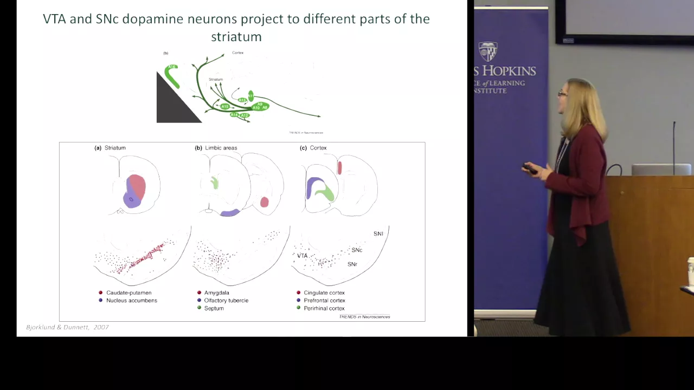The width and height of the screenshot is (694, 390).
Task: Click the "Cortex" label in the green pathway diagram
Action: pyautogui.click(x=237, y=53)
